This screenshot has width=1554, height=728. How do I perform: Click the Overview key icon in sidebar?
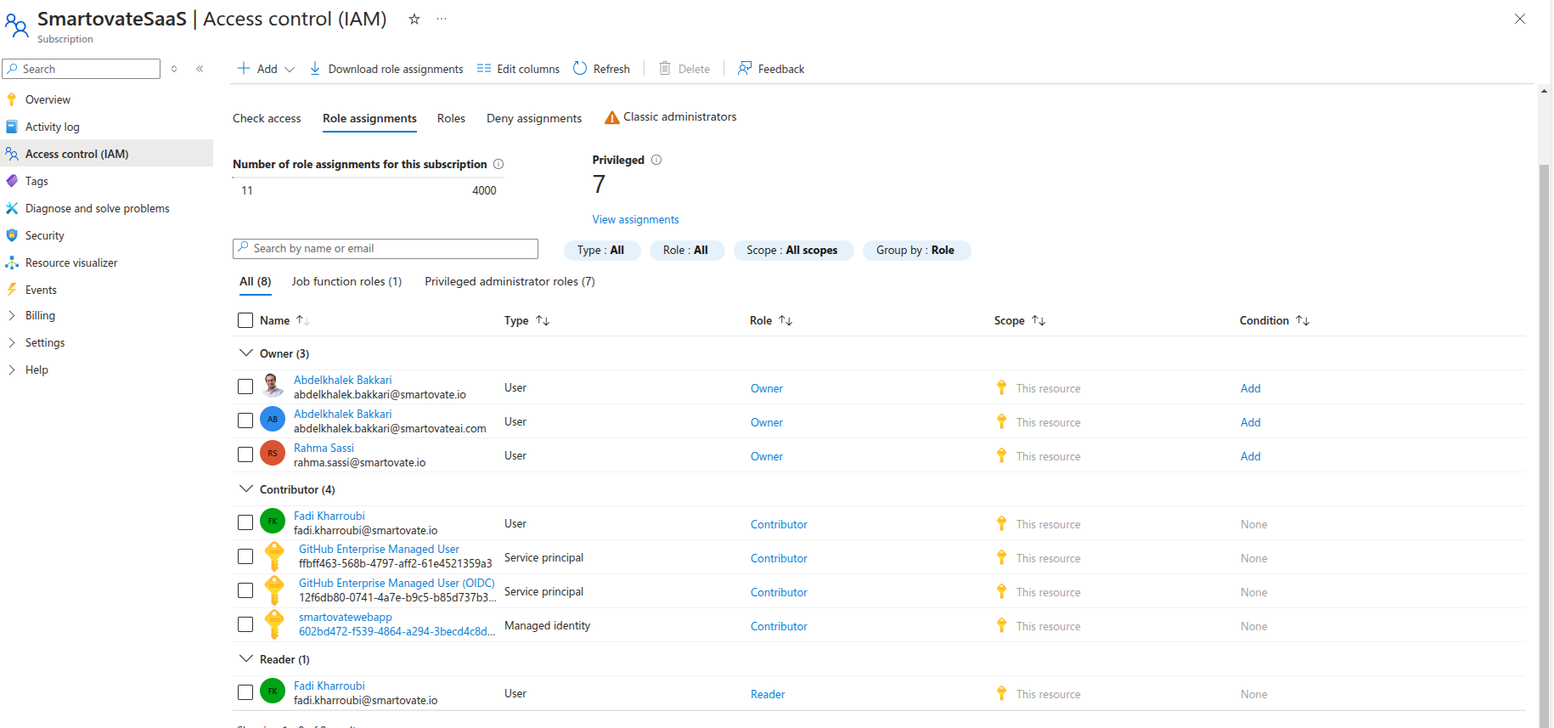tap(12, 99)
